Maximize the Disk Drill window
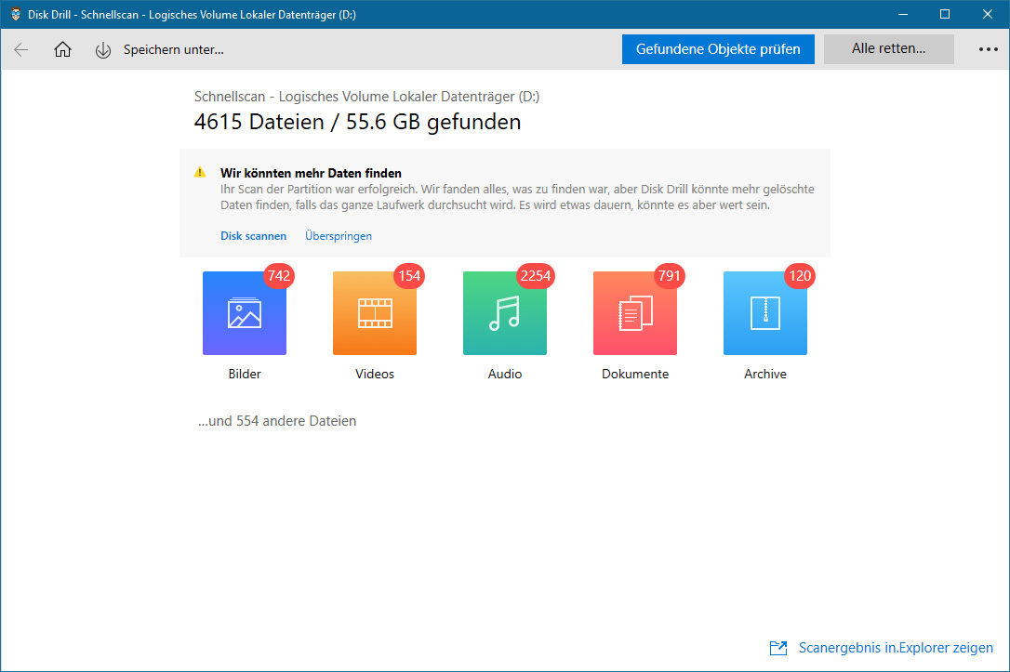 click(x=945, y=14)
